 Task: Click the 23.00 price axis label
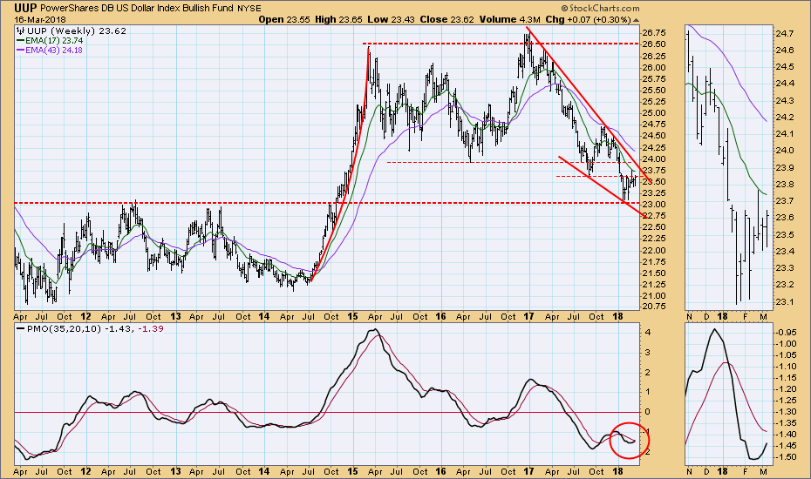[x=661, y=204]
